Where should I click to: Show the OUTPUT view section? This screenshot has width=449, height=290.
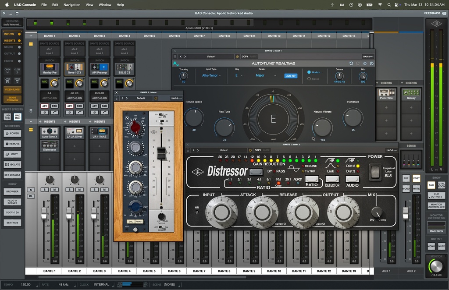(12, 53)
